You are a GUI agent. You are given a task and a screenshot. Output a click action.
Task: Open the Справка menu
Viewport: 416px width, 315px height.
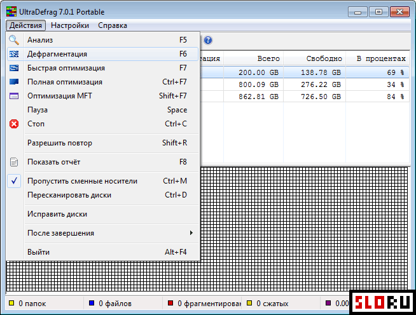pos(113,25)
